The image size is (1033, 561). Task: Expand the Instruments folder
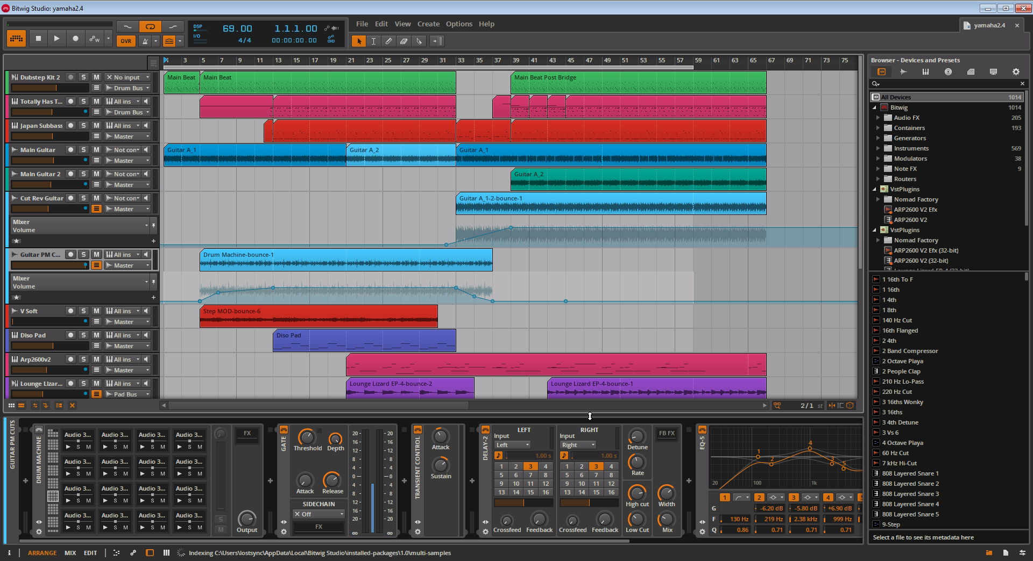click(878, 148)
